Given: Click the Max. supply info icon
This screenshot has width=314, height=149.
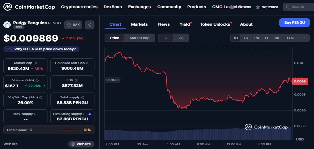Looking at the screenshot, I should point(36,114).
